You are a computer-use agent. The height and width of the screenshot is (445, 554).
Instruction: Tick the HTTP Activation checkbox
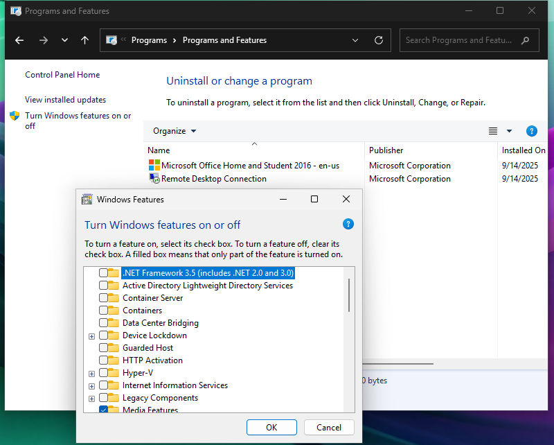[x=103, y=360]
